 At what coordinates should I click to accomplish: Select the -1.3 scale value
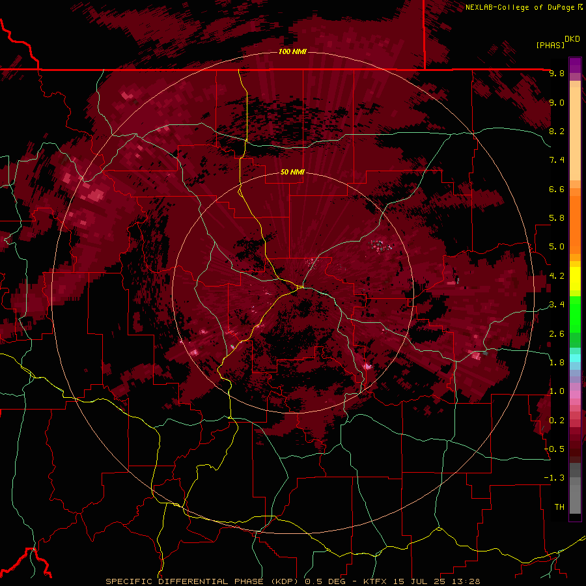point(554,478)
